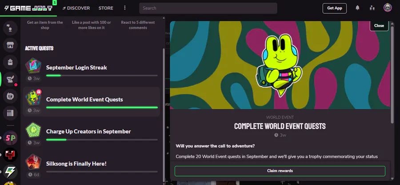
Task: Click the September Login Streak badge
Action: pos(33,66)
